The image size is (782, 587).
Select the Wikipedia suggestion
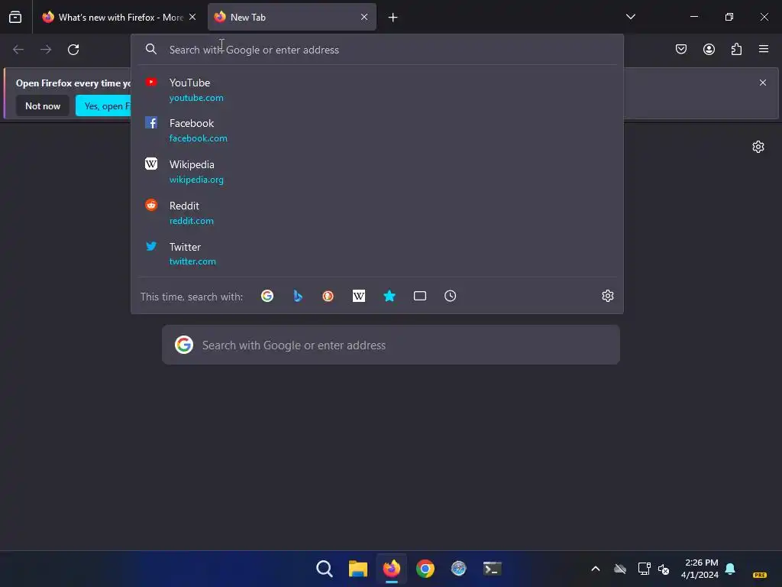click(x=377, y=172)
